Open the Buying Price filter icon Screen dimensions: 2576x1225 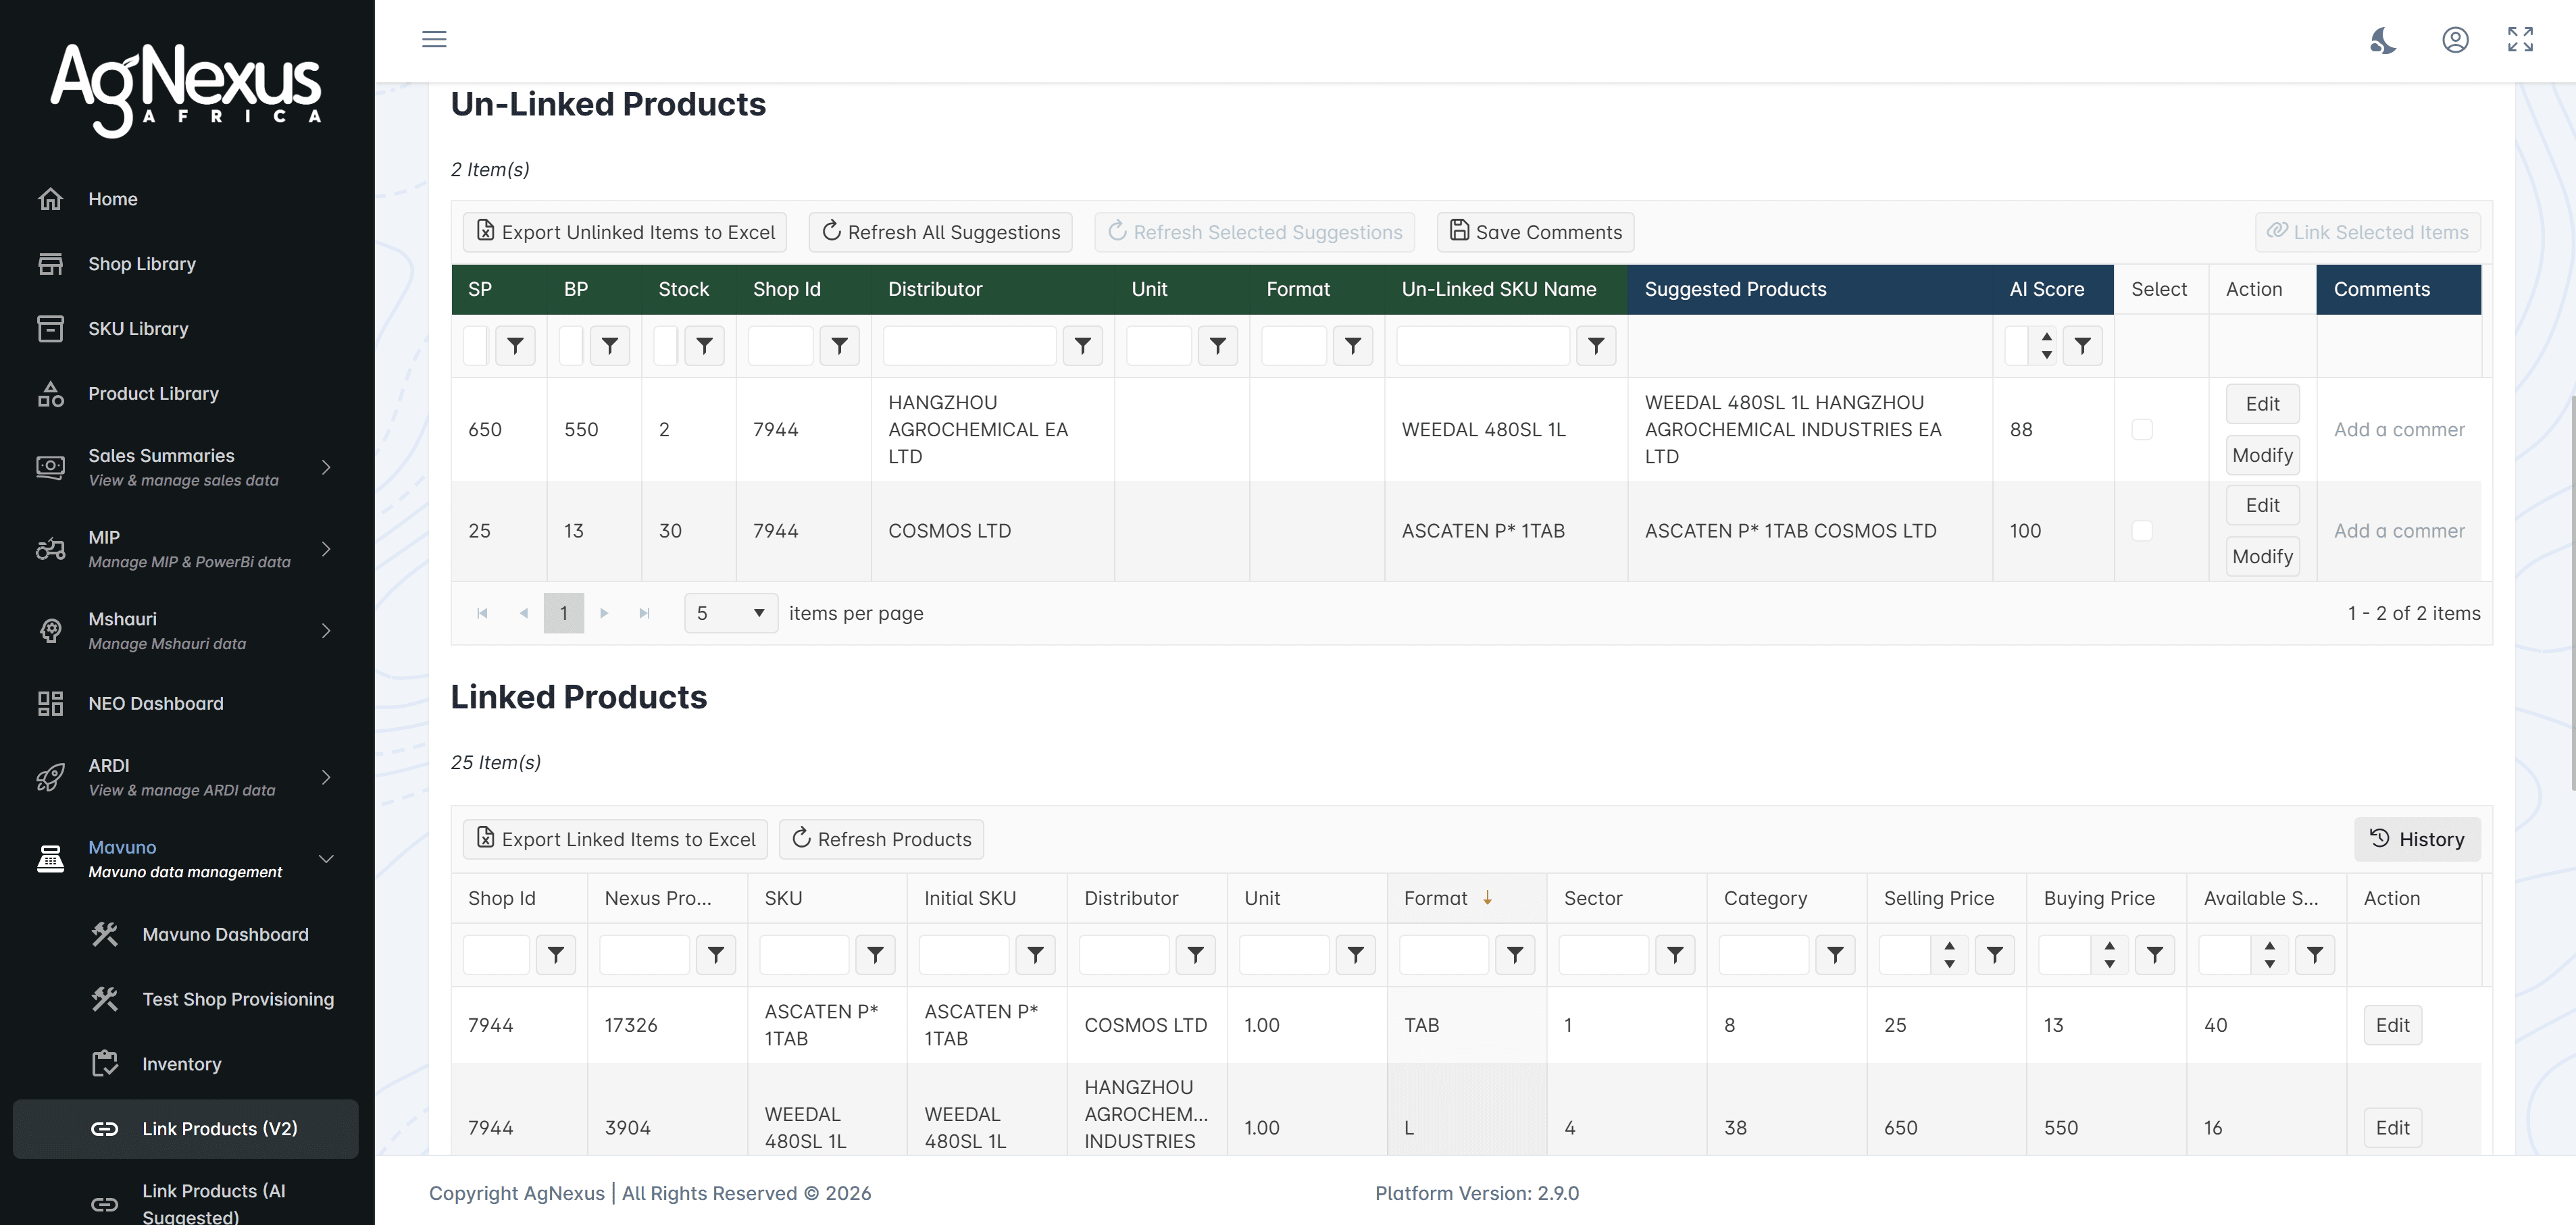2155,956
